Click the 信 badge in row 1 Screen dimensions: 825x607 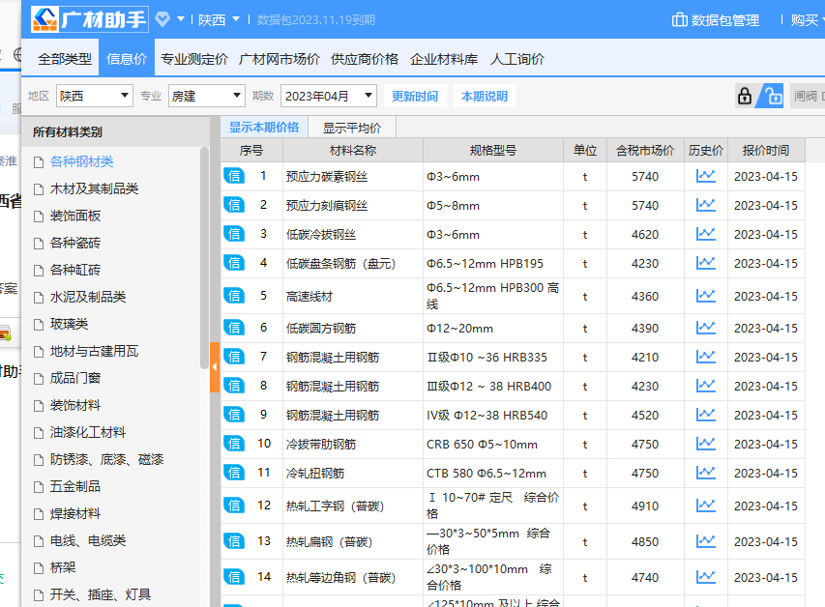click(234, 176)
